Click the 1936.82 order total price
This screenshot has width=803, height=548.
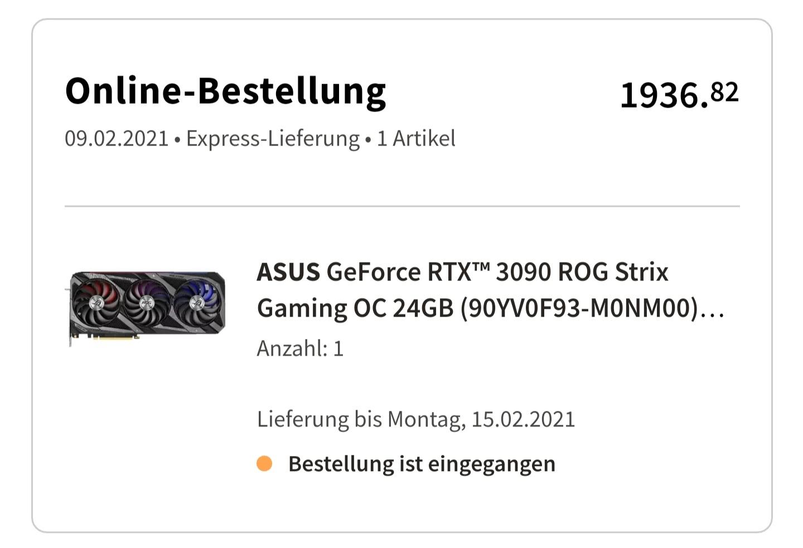tap(679, 95)
